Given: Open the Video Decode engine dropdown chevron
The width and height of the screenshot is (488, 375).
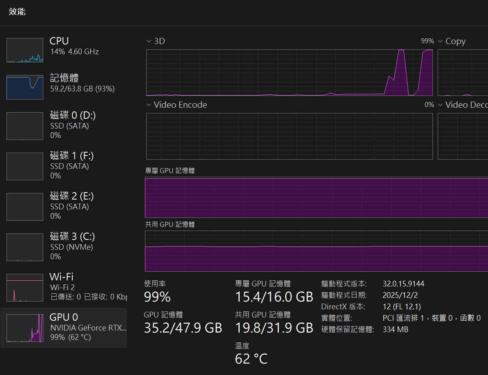Looking at the screenshot, I should 440,105.
